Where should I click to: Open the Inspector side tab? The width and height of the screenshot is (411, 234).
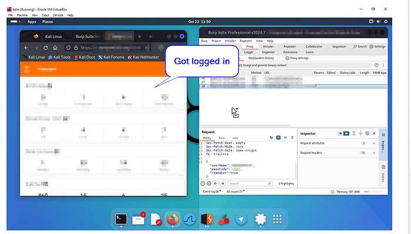(x=383, y=144)
